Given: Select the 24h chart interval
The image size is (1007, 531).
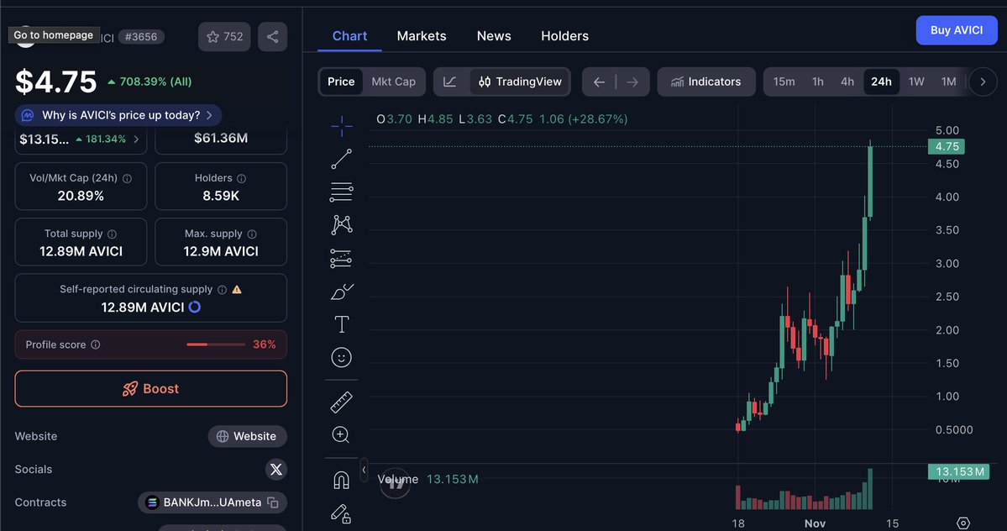Looking at the screenshot, I should [881, 81].
